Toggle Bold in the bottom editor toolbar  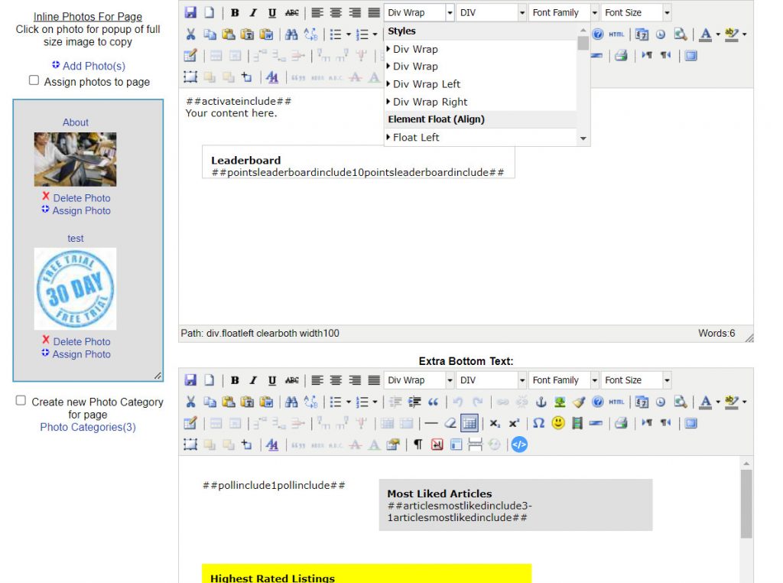[x=235, y=380]
